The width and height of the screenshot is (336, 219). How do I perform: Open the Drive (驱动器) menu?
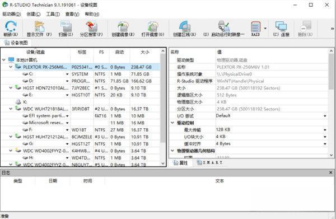tap(12, 14)
